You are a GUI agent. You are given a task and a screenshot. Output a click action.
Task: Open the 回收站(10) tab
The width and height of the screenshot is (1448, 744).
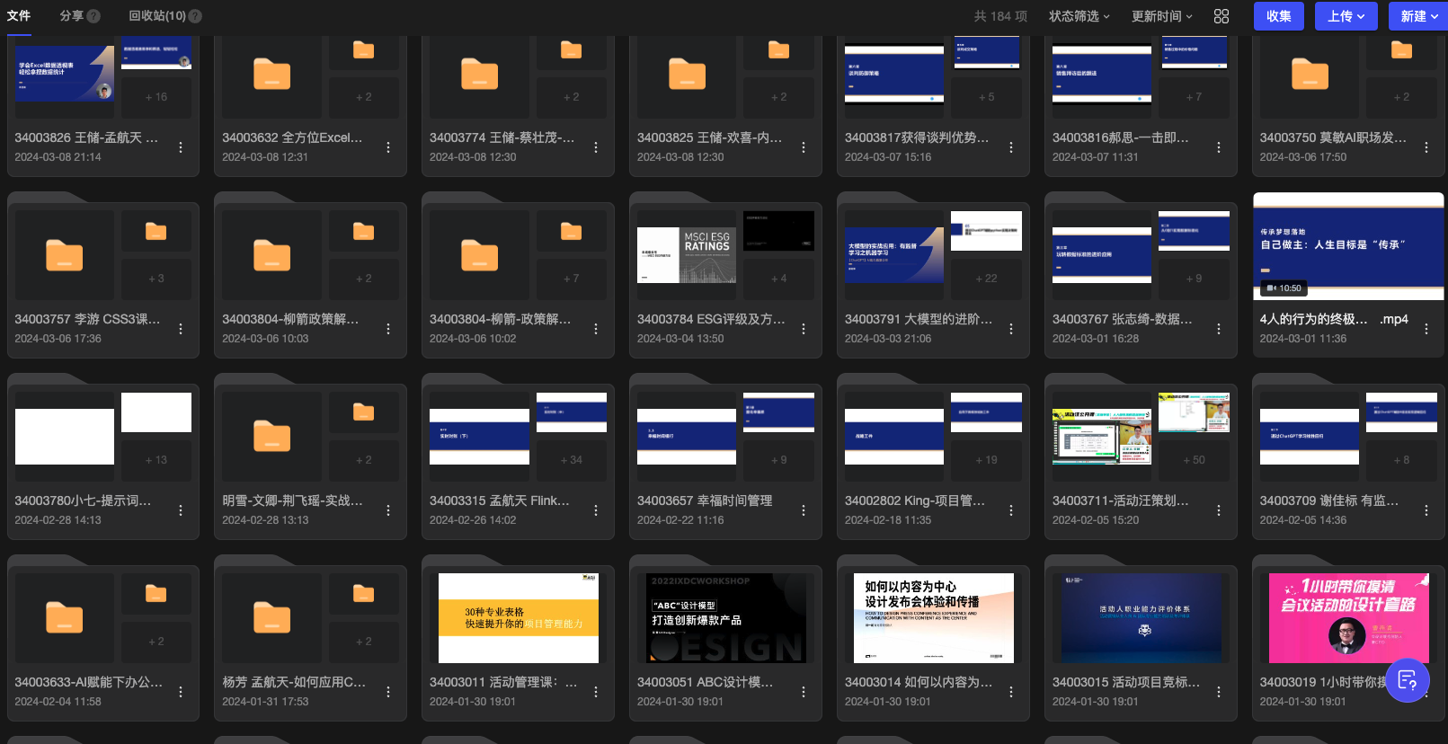tap(157, 16)
